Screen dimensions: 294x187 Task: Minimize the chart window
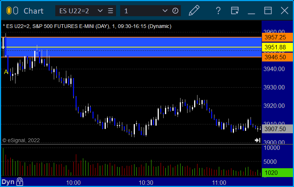pyautogui.click(x=251, y=14)
